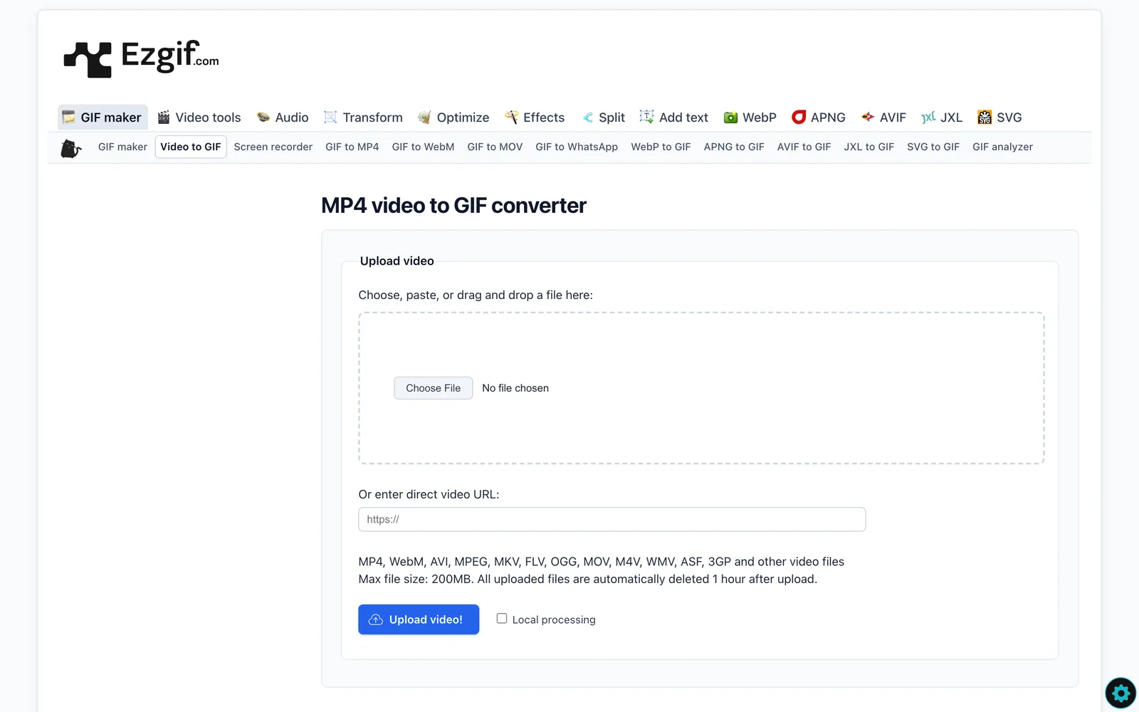Go to Screen recorder
Screen dimensions: 1139x712
click(273, 147)
